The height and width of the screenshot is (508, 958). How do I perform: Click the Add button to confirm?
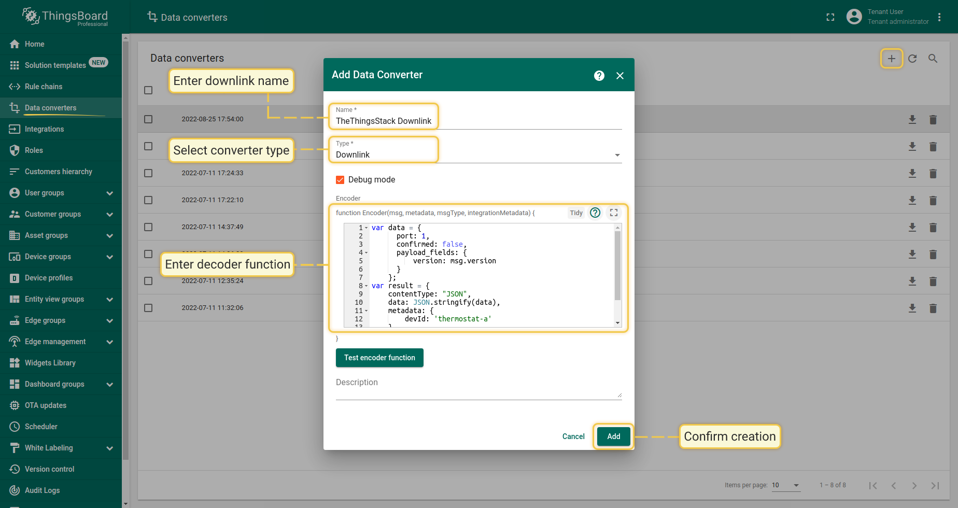pos(614,436)
